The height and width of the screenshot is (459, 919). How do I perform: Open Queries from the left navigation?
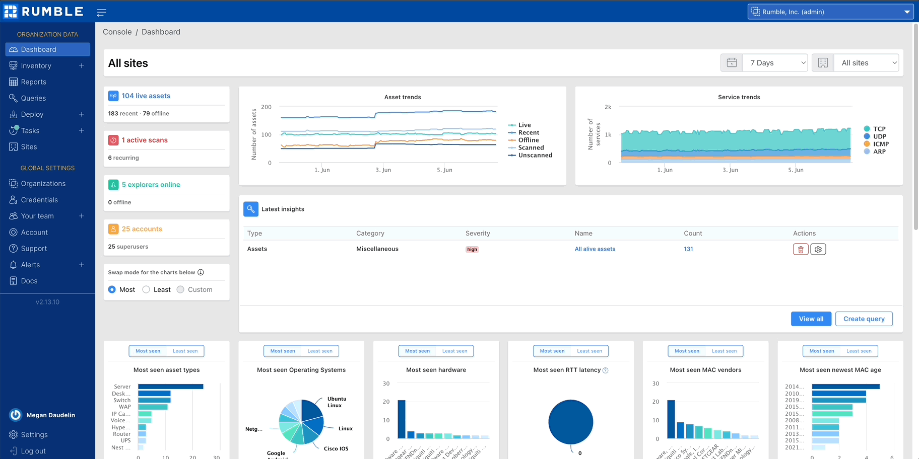(34, 98)
